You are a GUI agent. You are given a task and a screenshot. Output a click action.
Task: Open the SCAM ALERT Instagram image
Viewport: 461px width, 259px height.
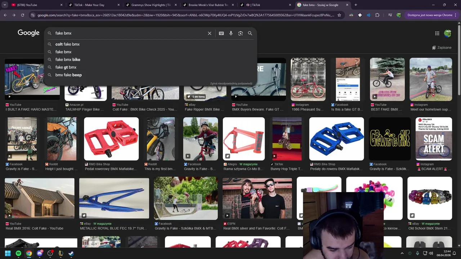434,139
